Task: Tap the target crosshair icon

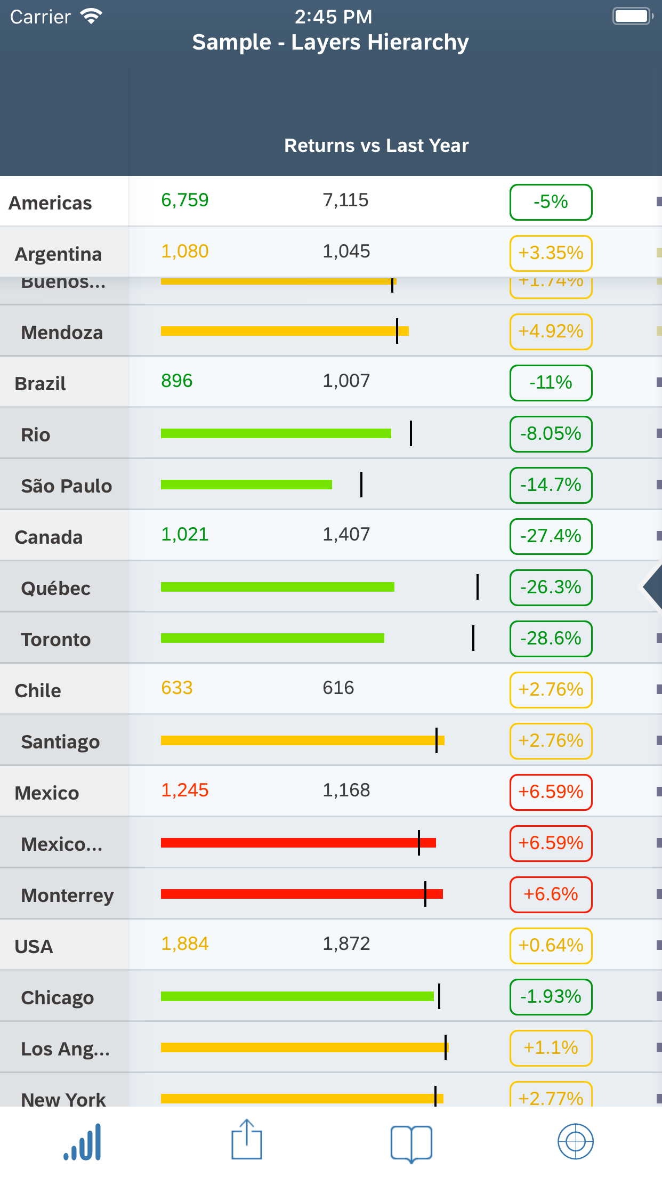Action: point(575,1141)
